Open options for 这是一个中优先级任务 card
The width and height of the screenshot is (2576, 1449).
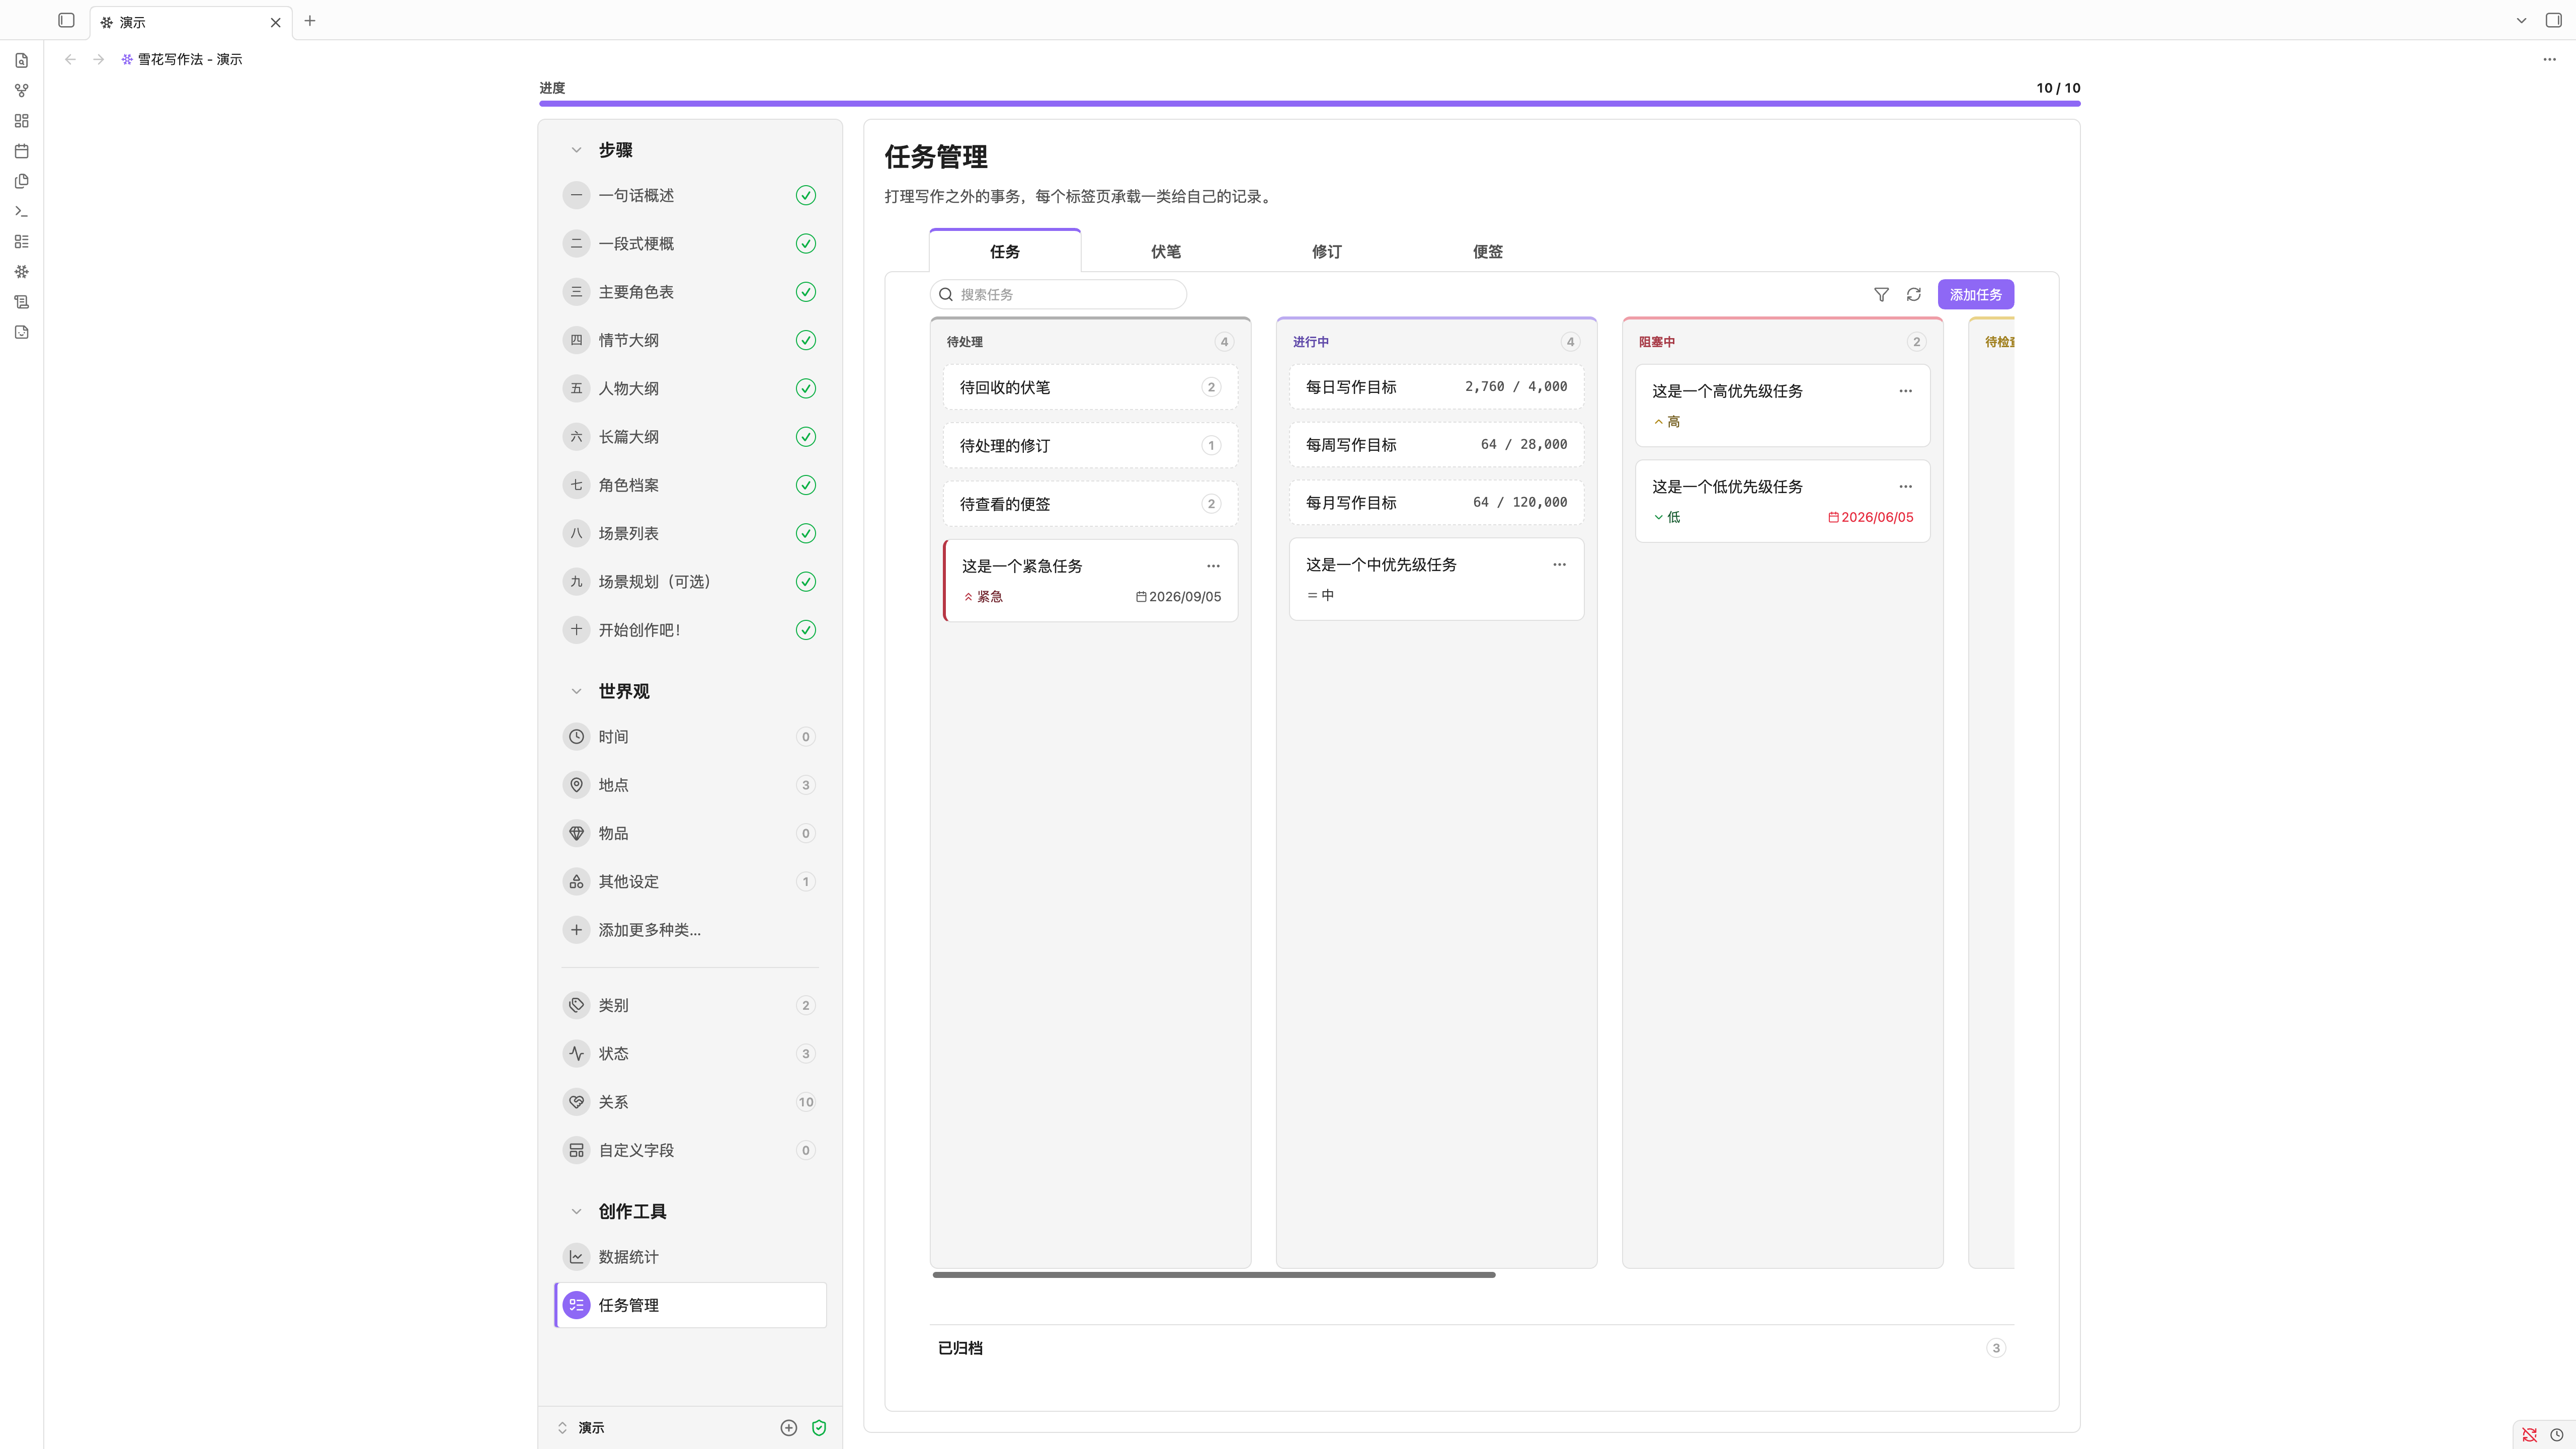tap(1559, 565)
